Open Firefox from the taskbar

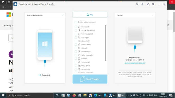(x=74, y=95)
